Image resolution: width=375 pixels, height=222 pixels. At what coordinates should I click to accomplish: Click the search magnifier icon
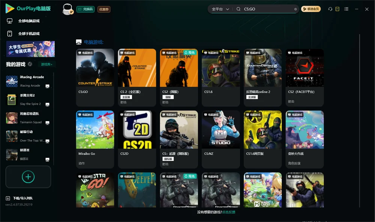click(238, 9)
